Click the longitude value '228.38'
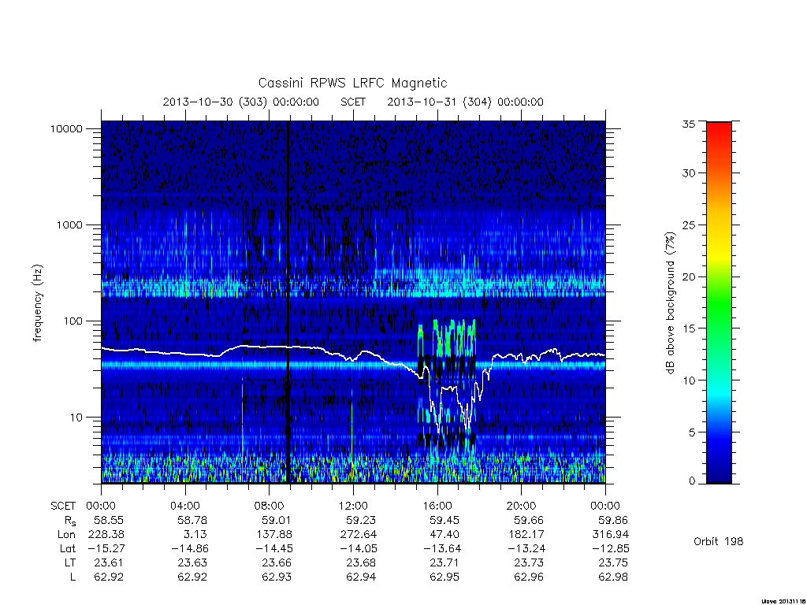The height and width of the screenshot is (605, 807). tap(106, 535)
